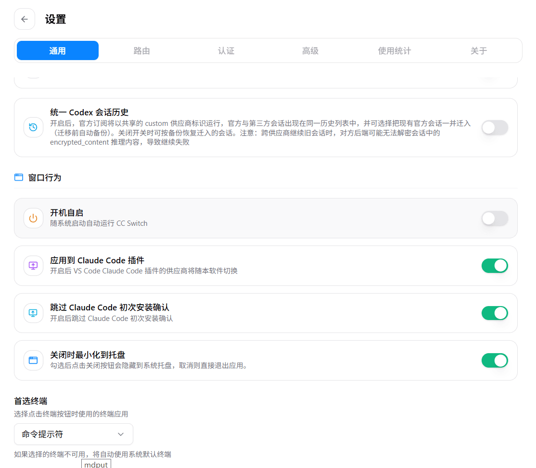Click the 跳过 Claude Code 初次安装确认 label
The width and height of the screenshot is (536, 468).
[x=110, y=307]
